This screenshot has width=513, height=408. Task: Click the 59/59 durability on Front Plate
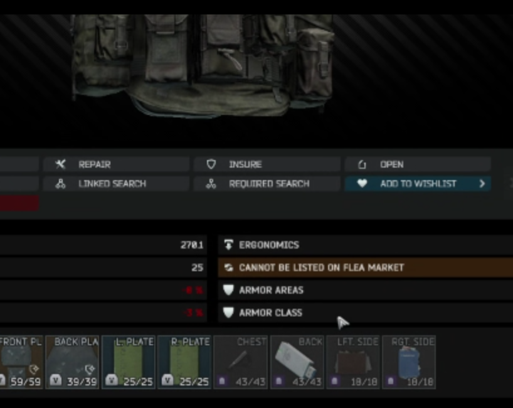(x=26, y=382)
